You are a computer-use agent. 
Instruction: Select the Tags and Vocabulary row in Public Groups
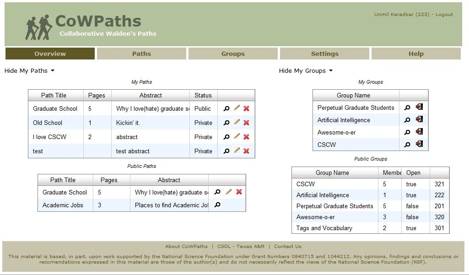pyautogui.click(x=324, y=228)
